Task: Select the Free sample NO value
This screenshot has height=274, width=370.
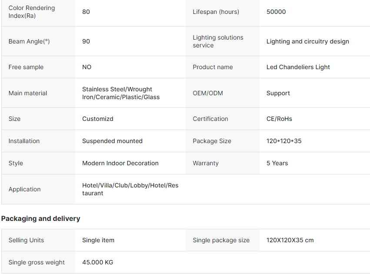Action: click(x=87, y=67)
